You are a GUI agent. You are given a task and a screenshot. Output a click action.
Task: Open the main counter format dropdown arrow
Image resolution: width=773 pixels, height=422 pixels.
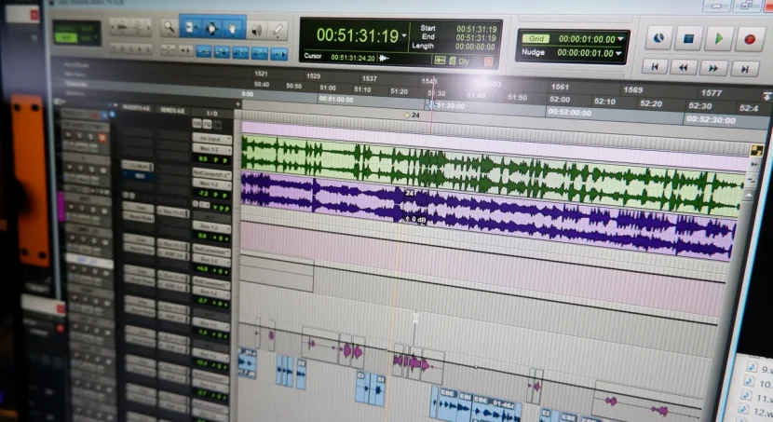coord(405,37)
